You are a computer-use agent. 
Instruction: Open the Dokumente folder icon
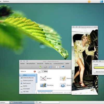pyautogui.click(x=63, y=79)
